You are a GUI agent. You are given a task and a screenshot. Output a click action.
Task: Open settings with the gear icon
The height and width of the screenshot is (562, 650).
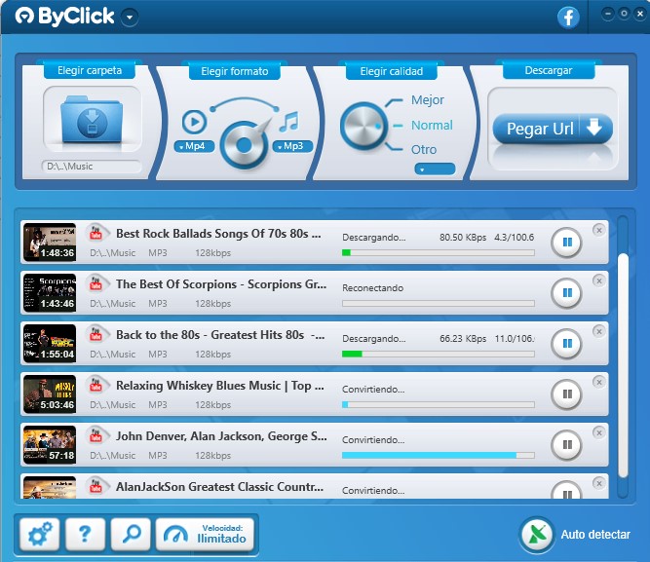coord(38,534)
